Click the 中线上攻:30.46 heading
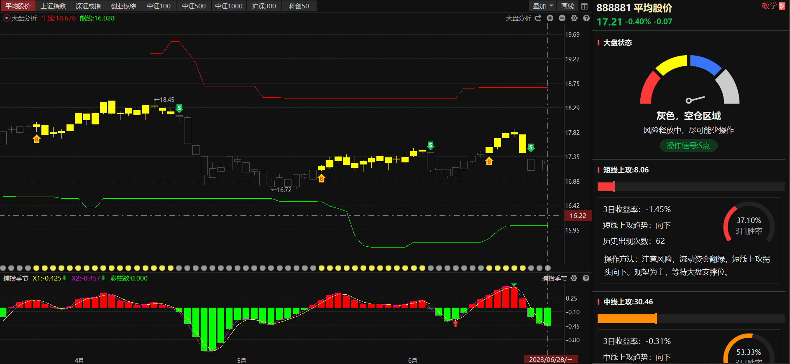This screenshot has height=364, width=790. point(628,302)
